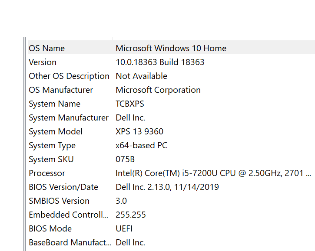Select the System Model row

pos(55,131)
